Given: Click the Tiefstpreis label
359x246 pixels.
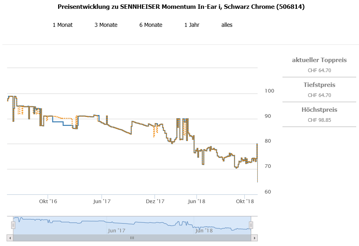Looking at the screenshot, I should 319,85.
